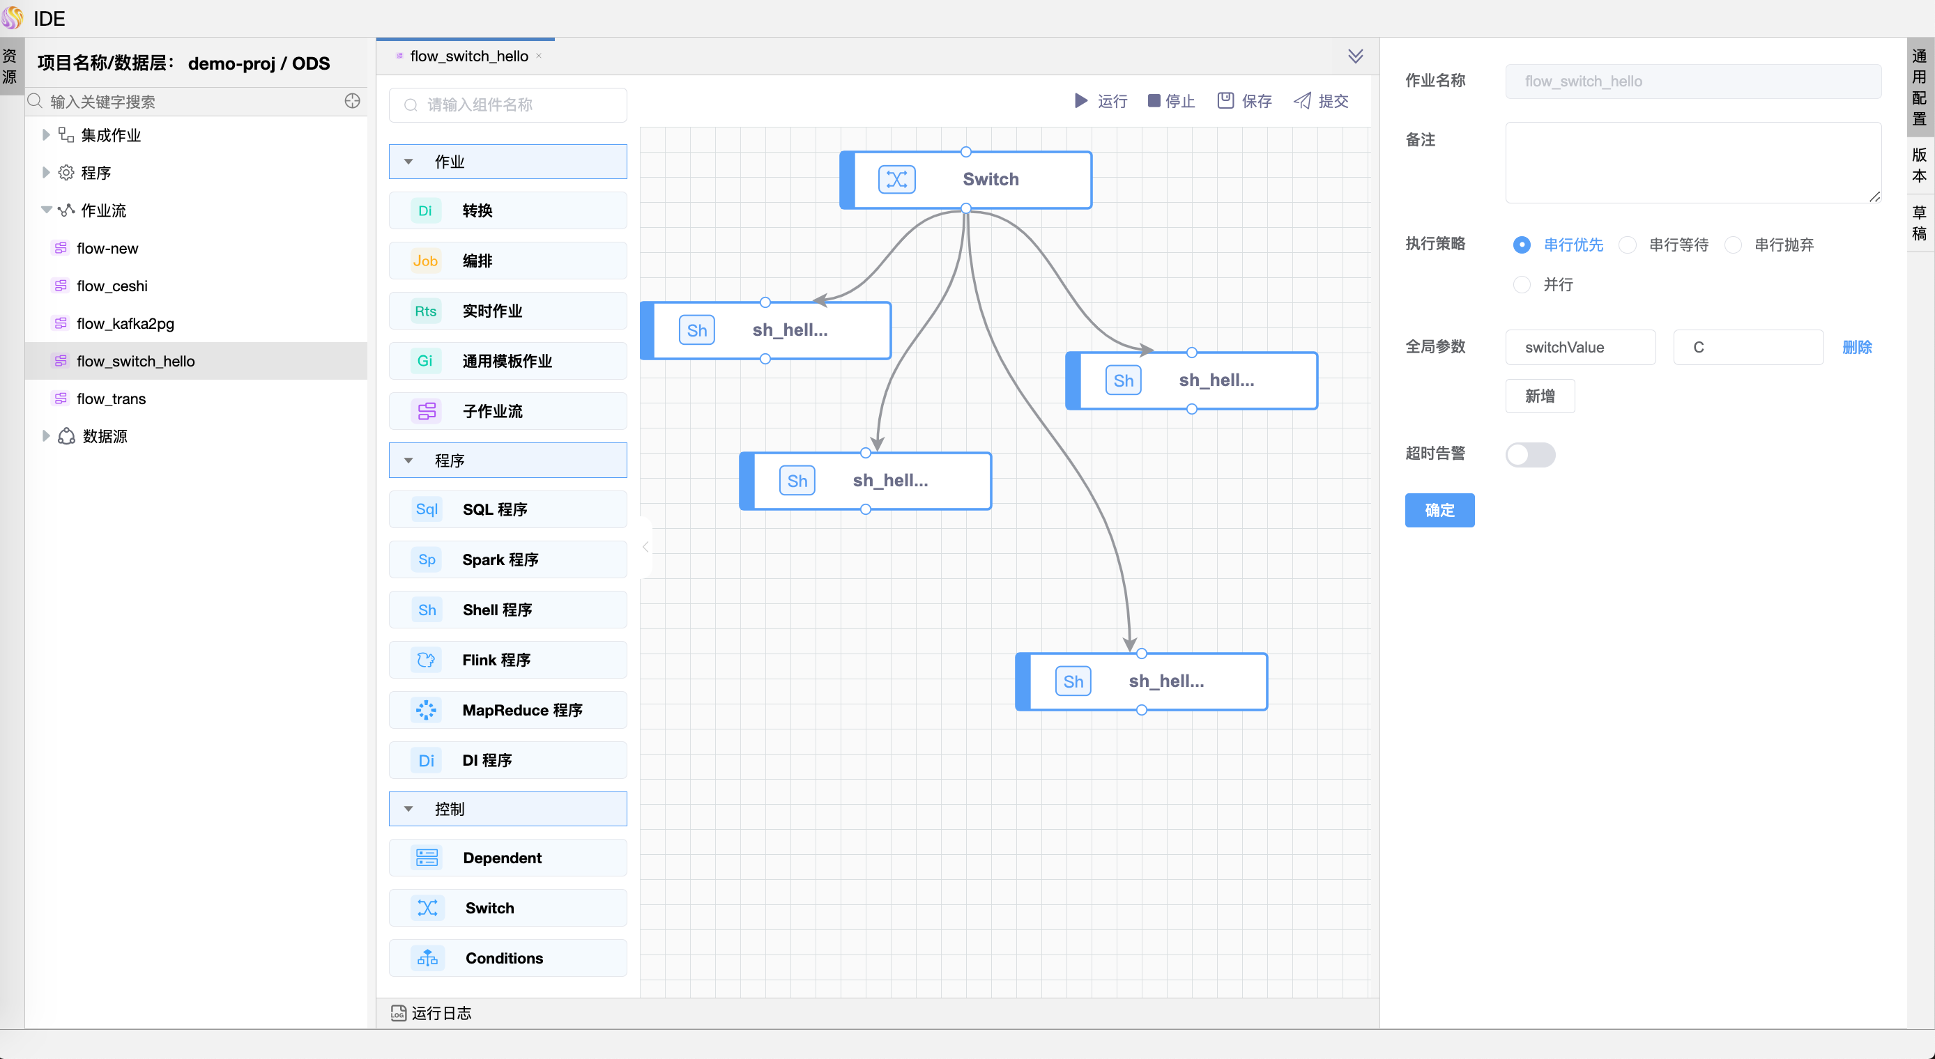Select the 并行 radio option
1935x1059 pixels.
1522,285
